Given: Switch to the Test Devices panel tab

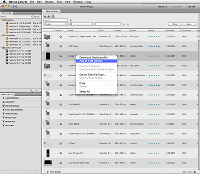Looking at the screenshot, I should pos(7,13).
